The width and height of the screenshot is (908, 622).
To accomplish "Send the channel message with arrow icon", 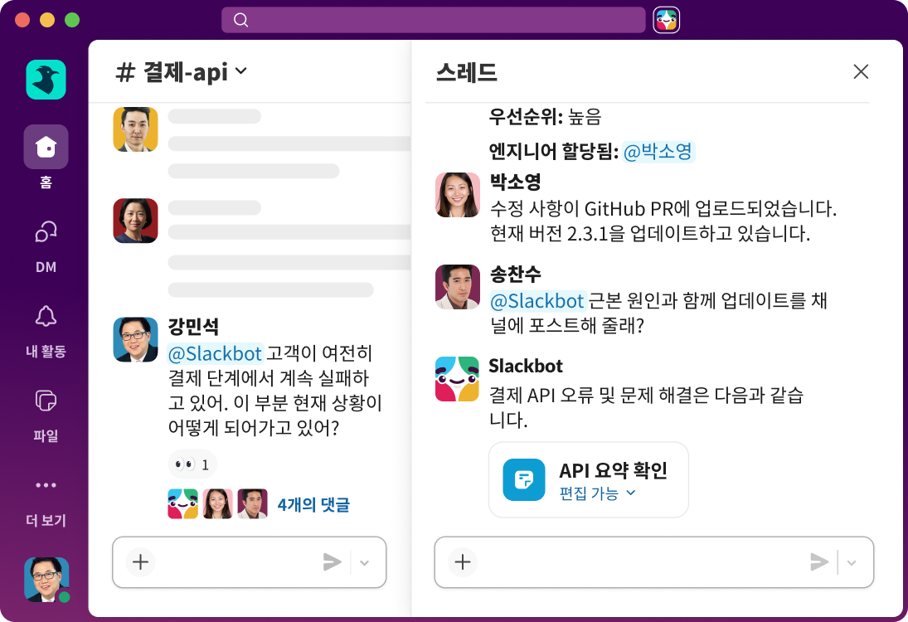I will [333, 561].
